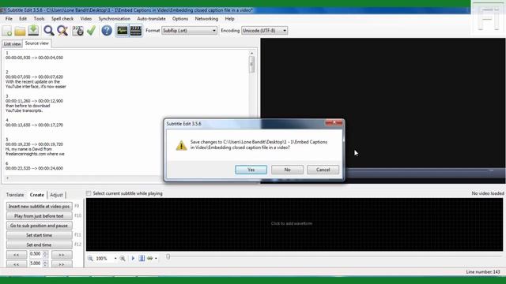Open Help via blue question icon
Image resolution: width=506 pixels, height=284 pixels.
(107, 31)
